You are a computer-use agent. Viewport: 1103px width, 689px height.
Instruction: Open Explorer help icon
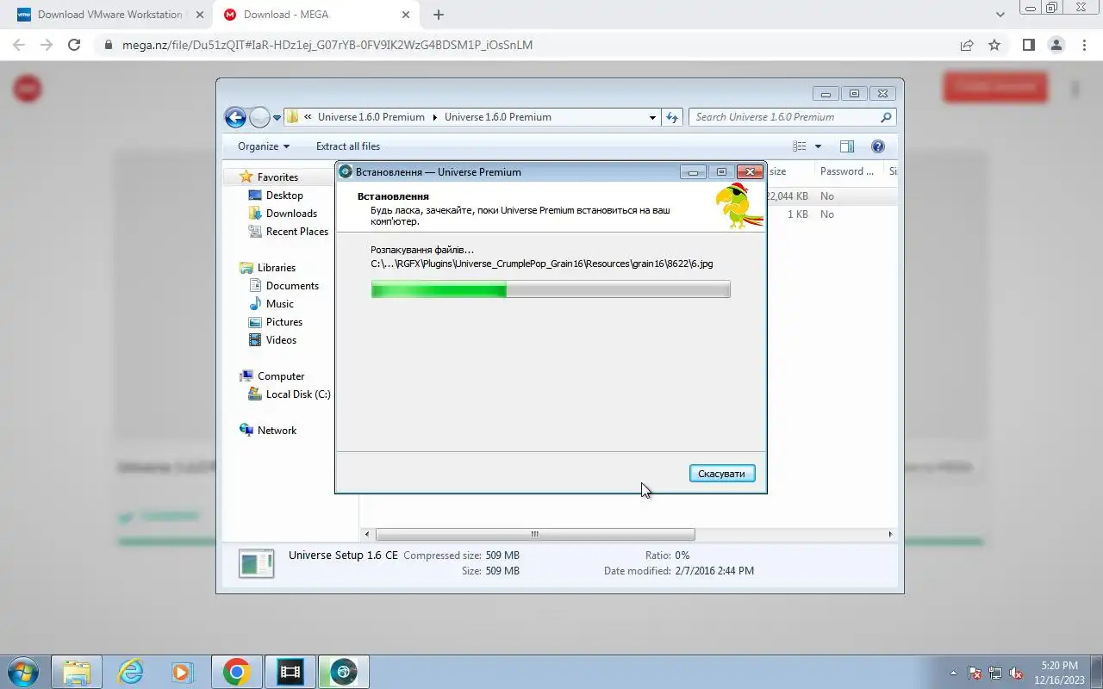coord(878,146)
